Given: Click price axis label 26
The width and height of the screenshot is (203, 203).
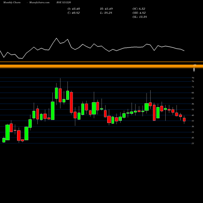Looking at the screenshot, I should tap(193, 138).
